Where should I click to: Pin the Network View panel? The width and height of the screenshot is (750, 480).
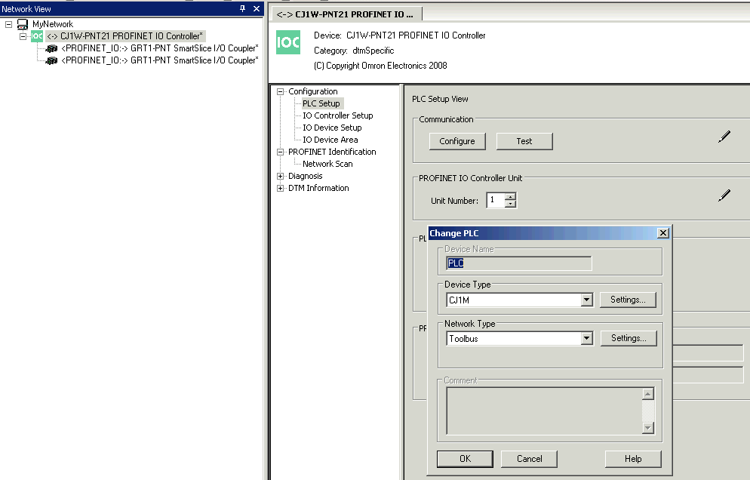242,8
